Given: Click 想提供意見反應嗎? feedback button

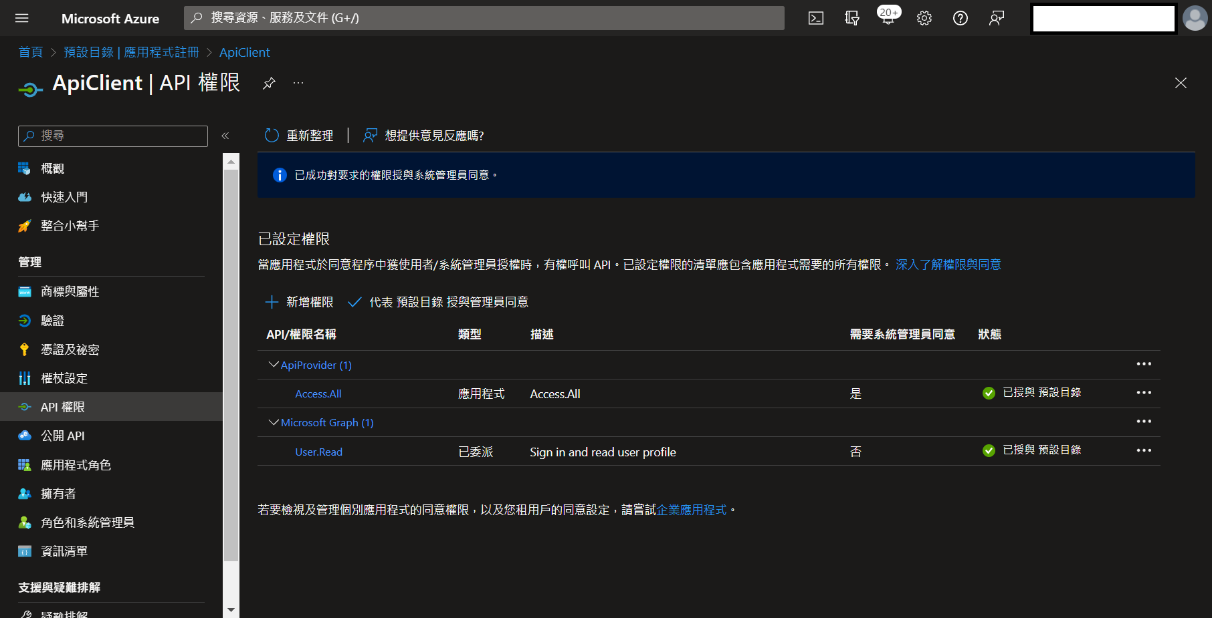Looking at the screenshot, I should click(423, 136).
